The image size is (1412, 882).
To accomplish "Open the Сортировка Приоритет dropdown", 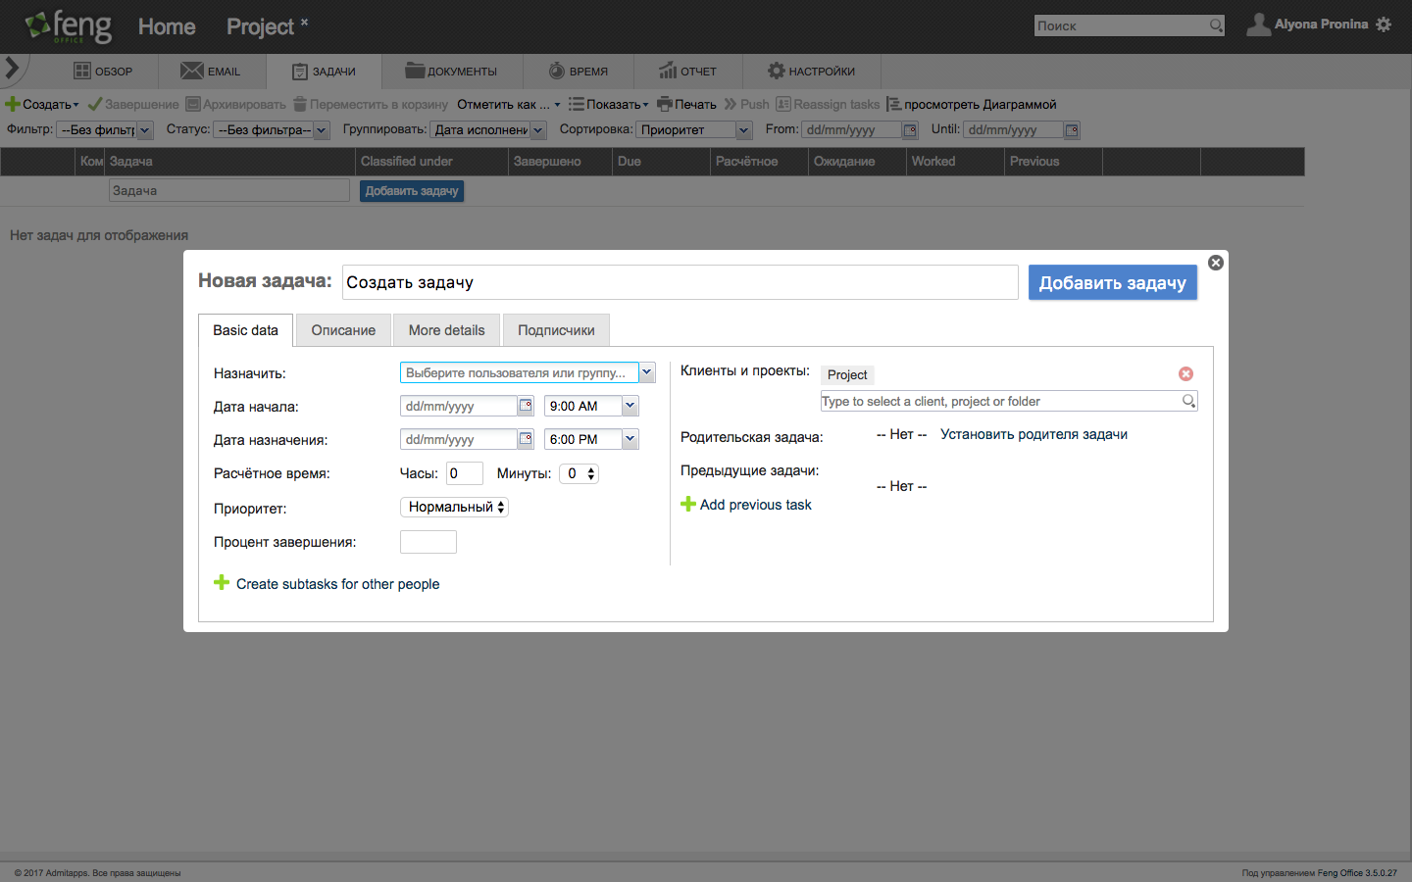I will [x=743, y=130].
